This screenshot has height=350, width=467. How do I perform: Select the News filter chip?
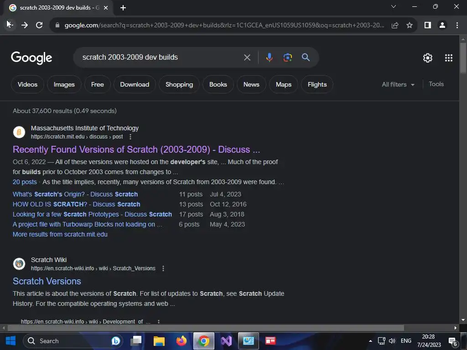(251, 84)
